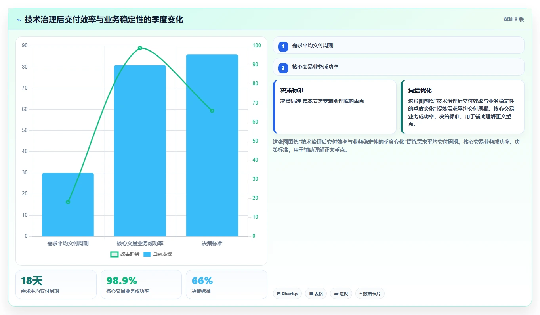The height and width of the screenshot is (315, 540).
Task: Click the 复盘优化 card heading
Action: 420,90
